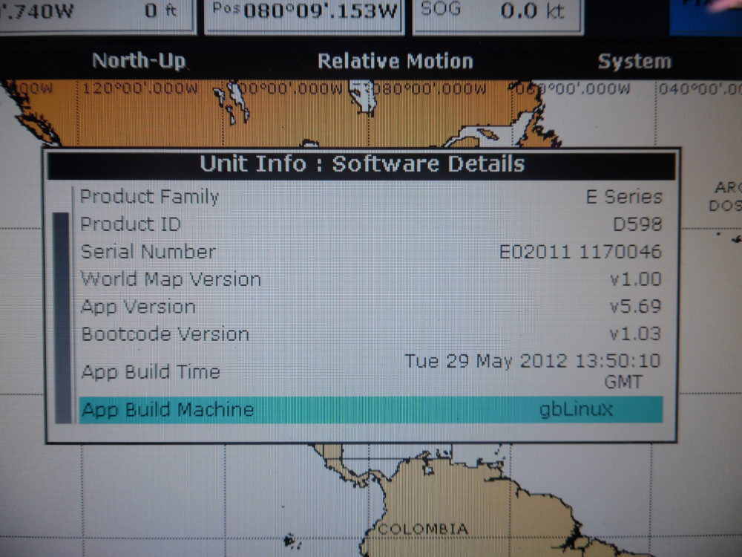Viewport: 742px width, 557px height.
Task: Click the COLOMBIA label on the chart
Action: [423, 529]
